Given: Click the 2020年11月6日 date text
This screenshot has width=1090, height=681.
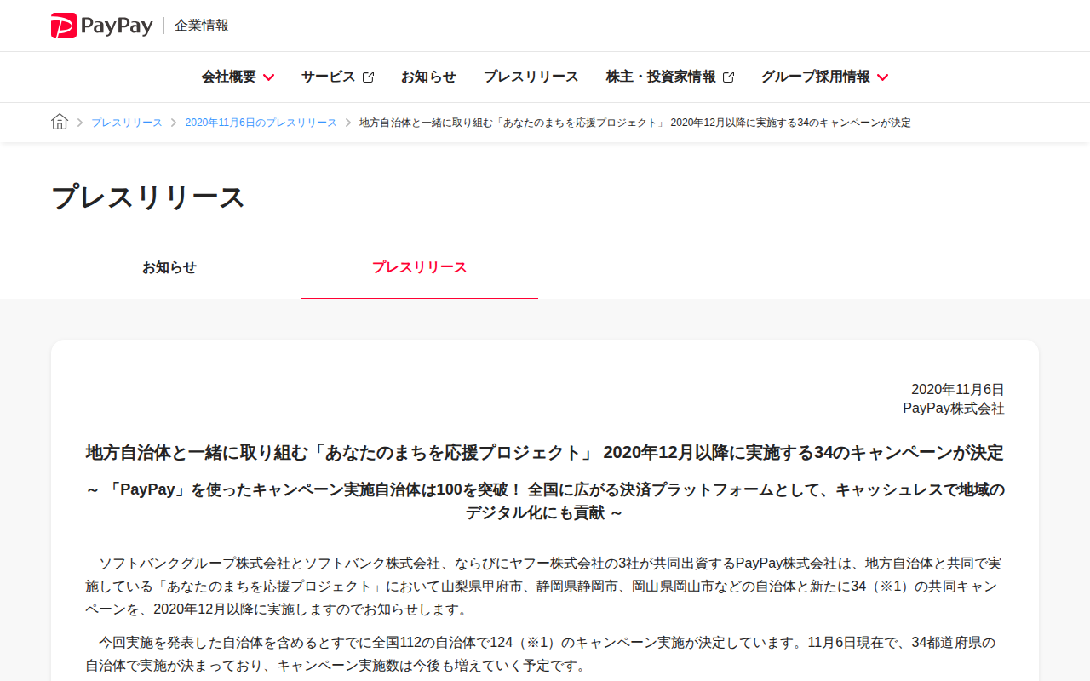Looking at the screenshot, I should (958, 389).
